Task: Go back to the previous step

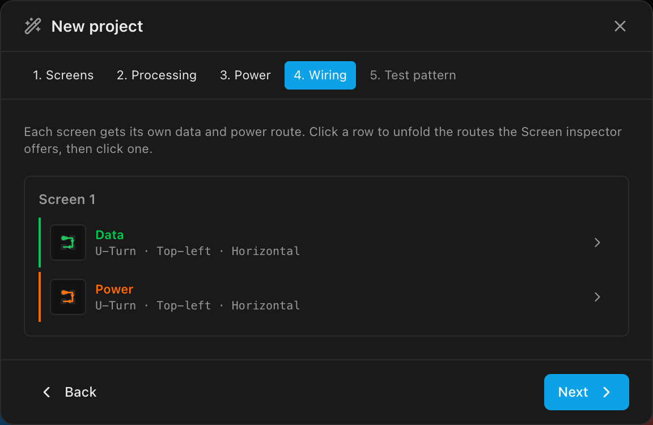Action: (70, 392)
